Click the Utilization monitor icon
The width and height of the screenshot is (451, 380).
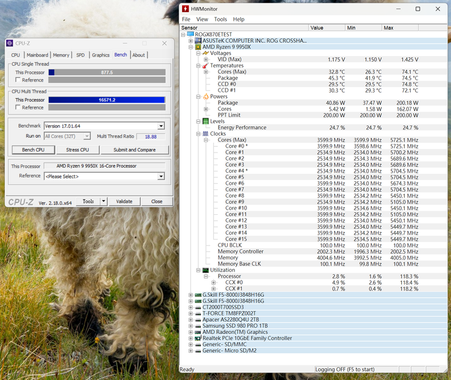[205, 270]
